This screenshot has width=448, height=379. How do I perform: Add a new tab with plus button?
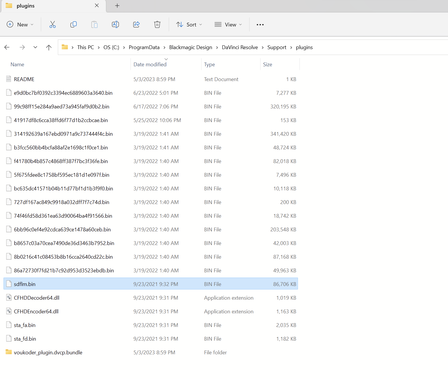click(117, 6)
